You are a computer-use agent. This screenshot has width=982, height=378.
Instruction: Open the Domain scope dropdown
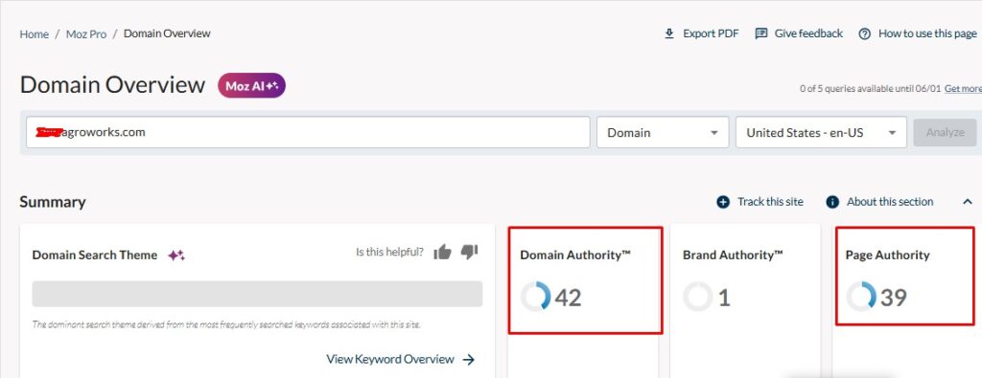point(663,132)
